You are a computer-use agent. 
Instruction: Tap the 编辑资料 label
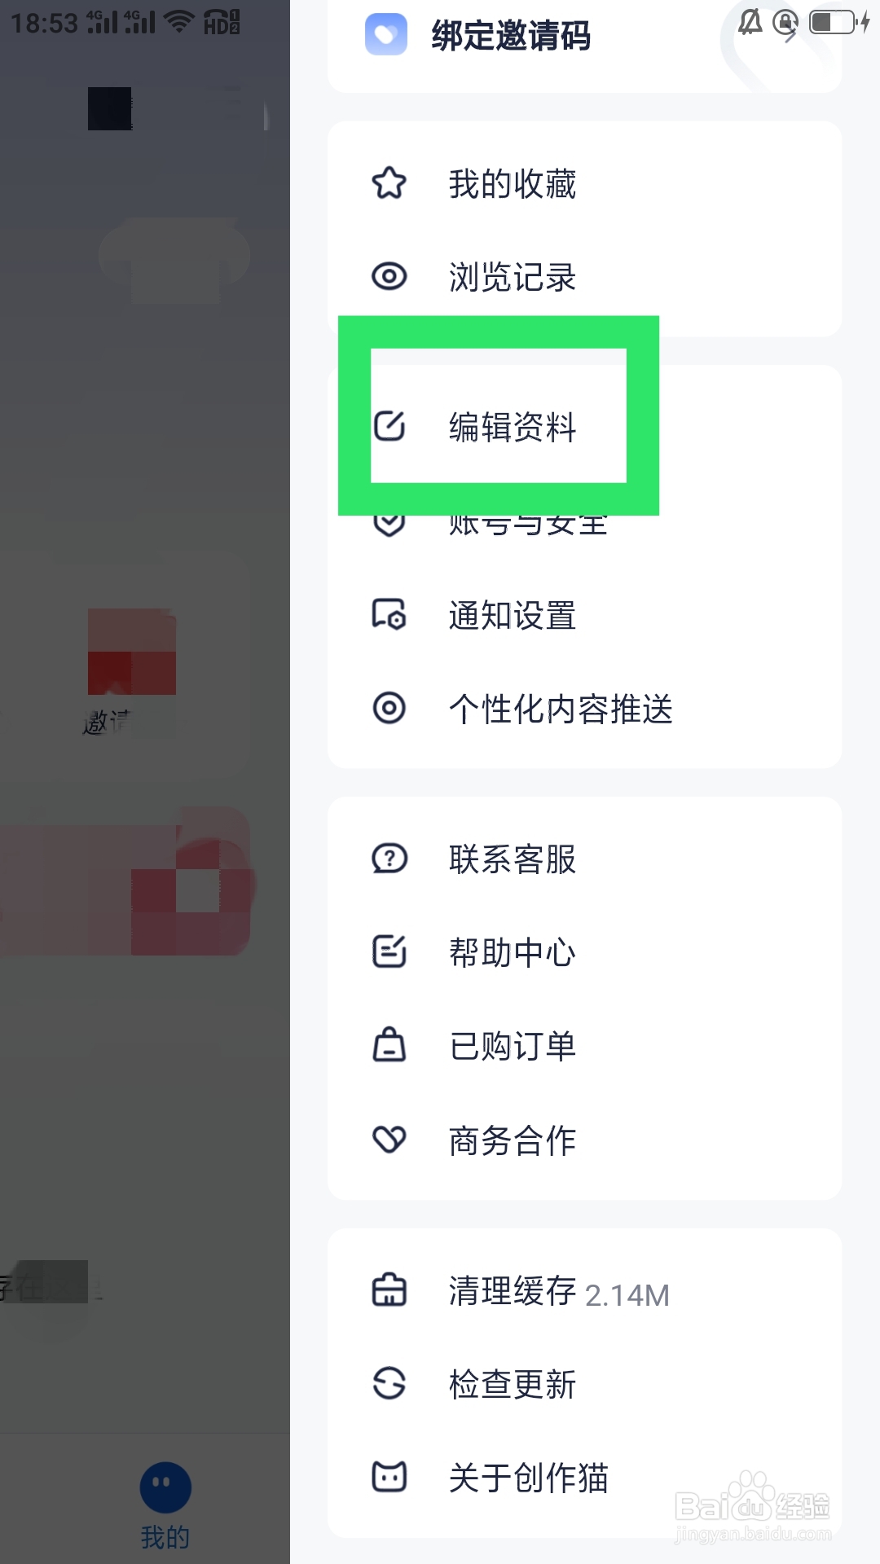pos(513,427)
